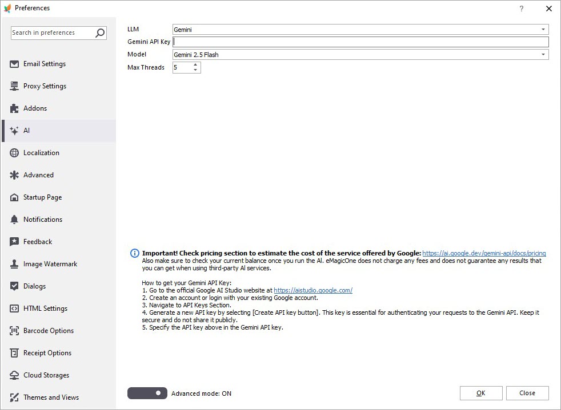Click the Localization globe icon
The width and height of the screenshot is (561, 410).
[14, 153]
